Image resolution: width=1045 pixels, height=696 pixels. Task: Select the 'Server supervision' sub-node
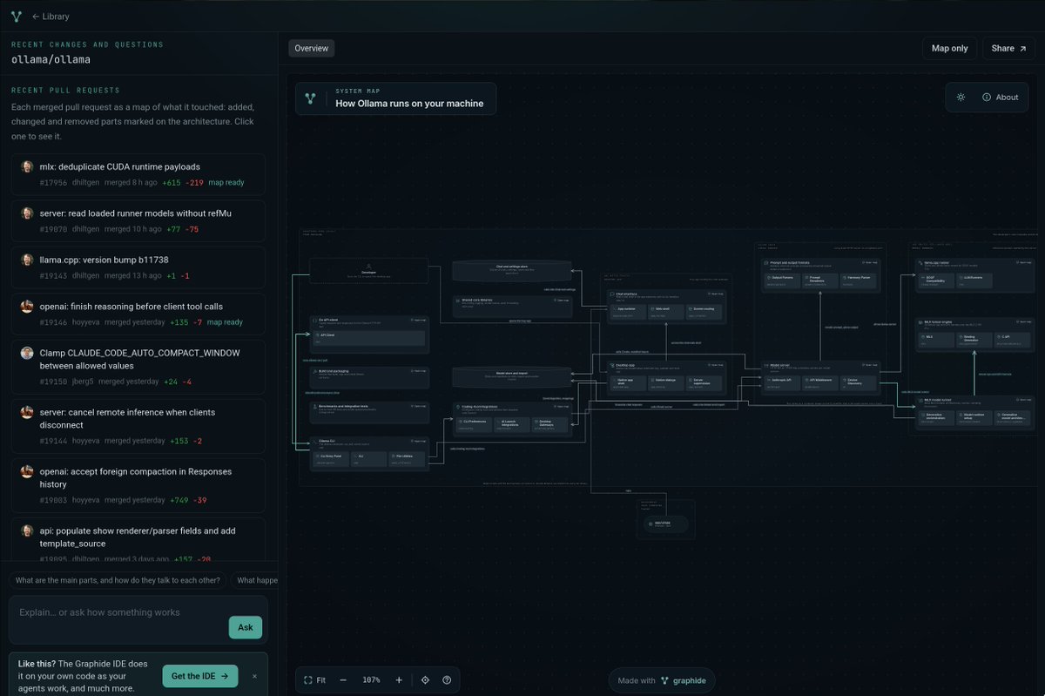pos(704,382)
